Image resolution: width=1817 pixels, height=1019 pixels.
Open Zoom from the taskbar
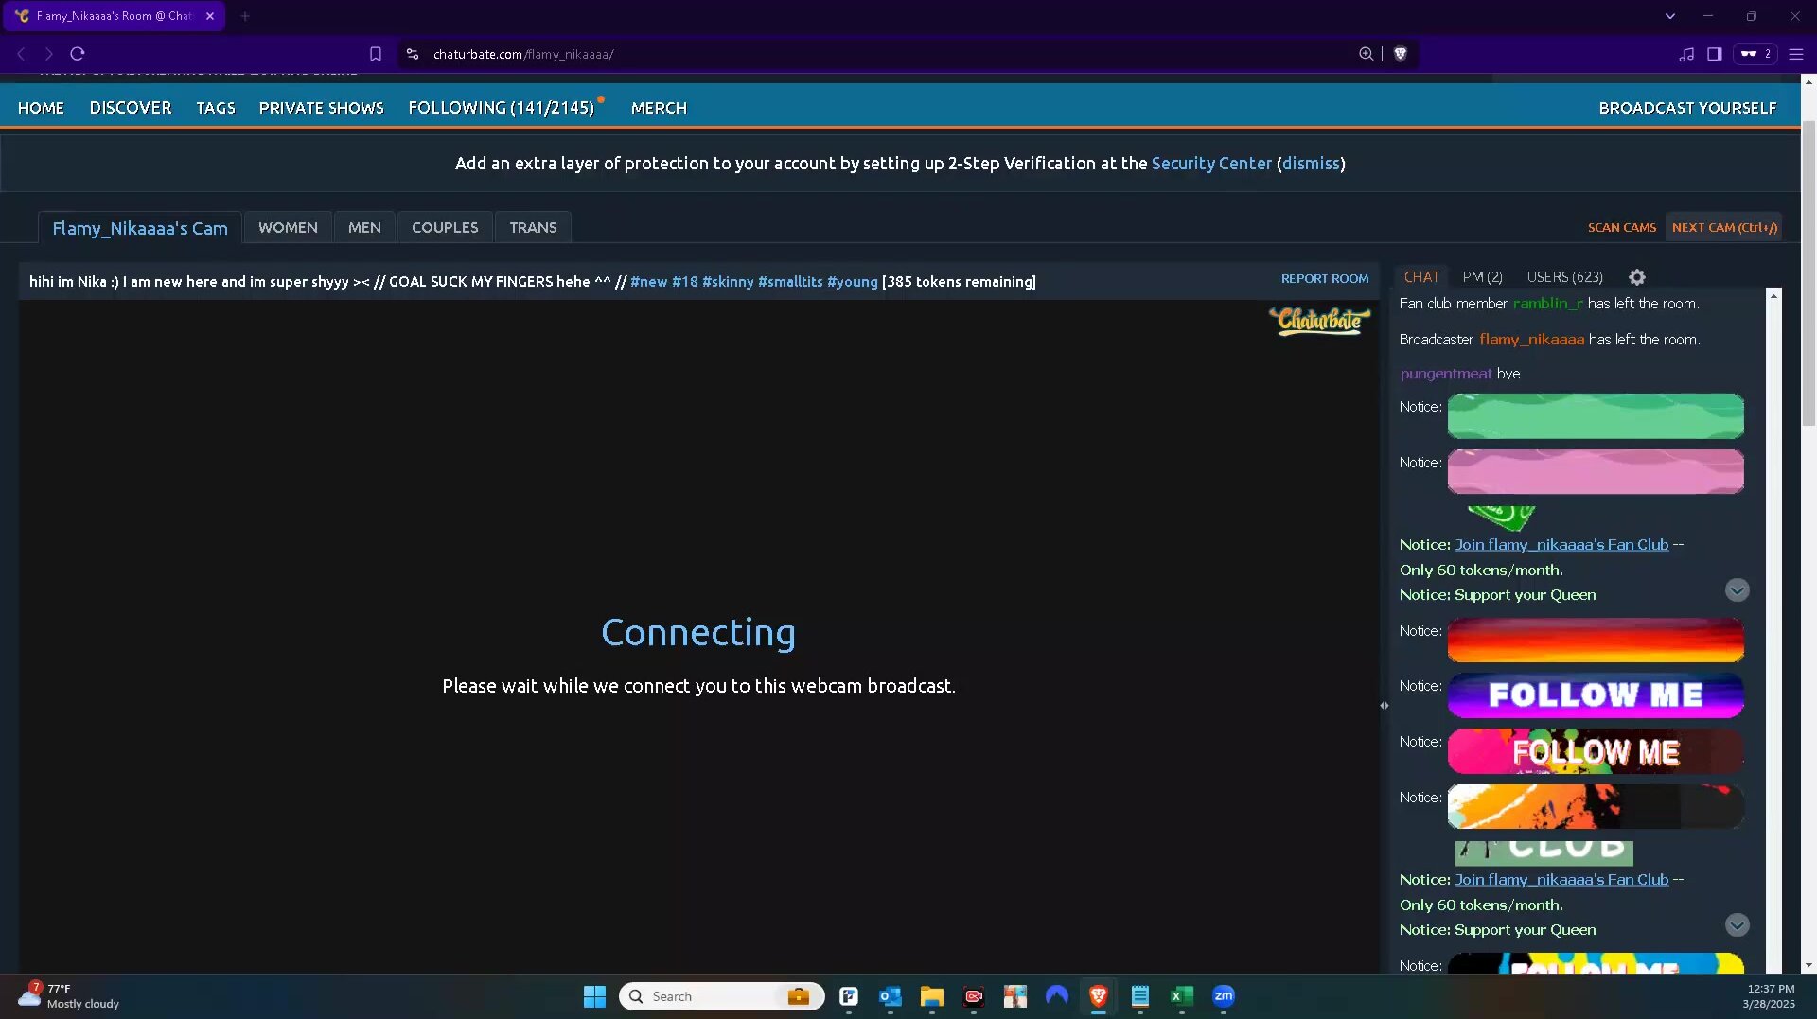[x=1223, y=995]
